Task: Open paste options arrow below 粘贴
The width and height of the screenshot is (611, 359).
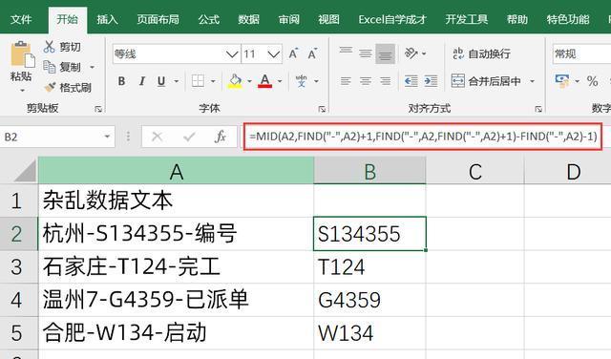Action: tap(22, 91)
